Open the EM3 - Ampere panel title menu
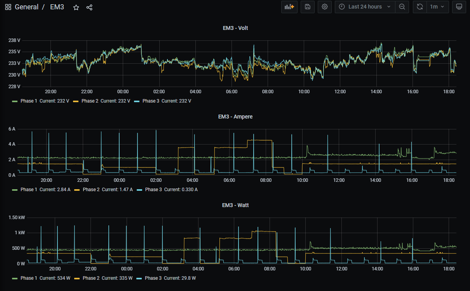The height and width of the screenshot is (291, 470). pos(235,117)
